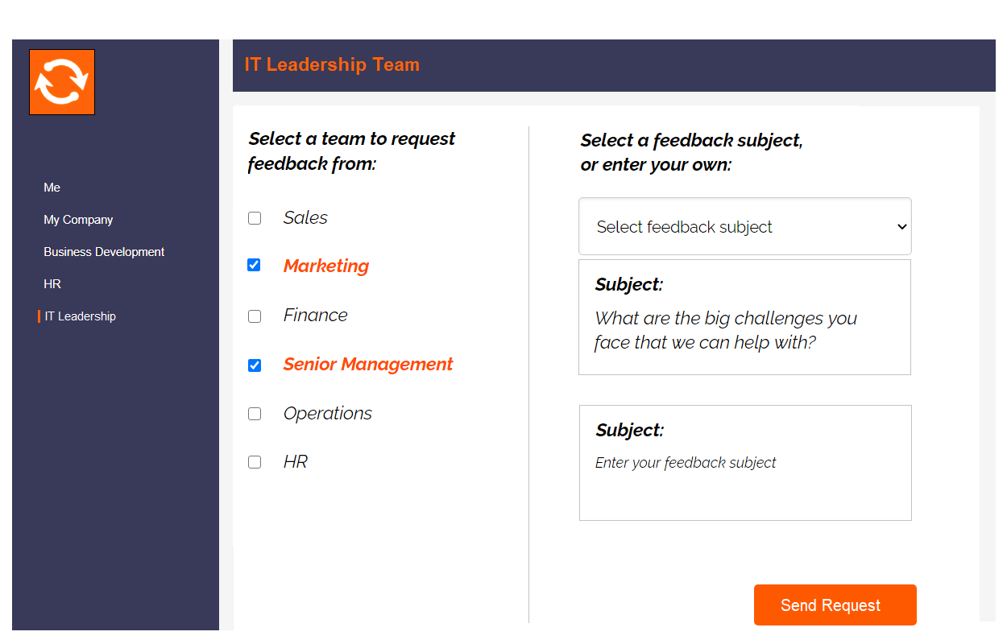The width and height of the screenshot is (1007, 644).
Task: Check the Operations team checkbox
Action: point(255,414)
